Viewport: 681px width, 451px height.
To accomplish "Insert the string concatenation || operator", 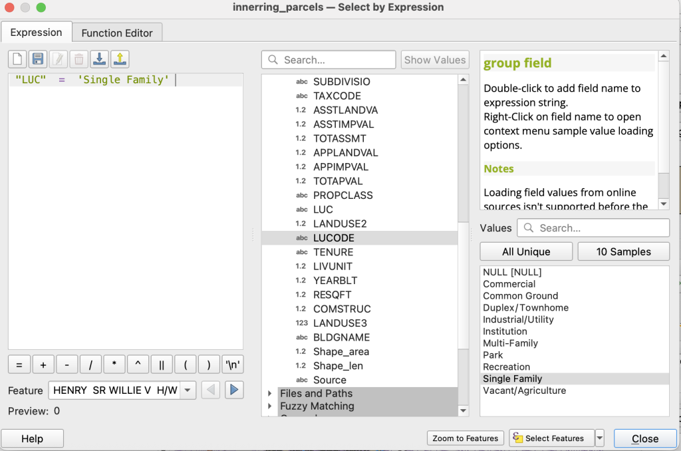I will pos(162,365).
